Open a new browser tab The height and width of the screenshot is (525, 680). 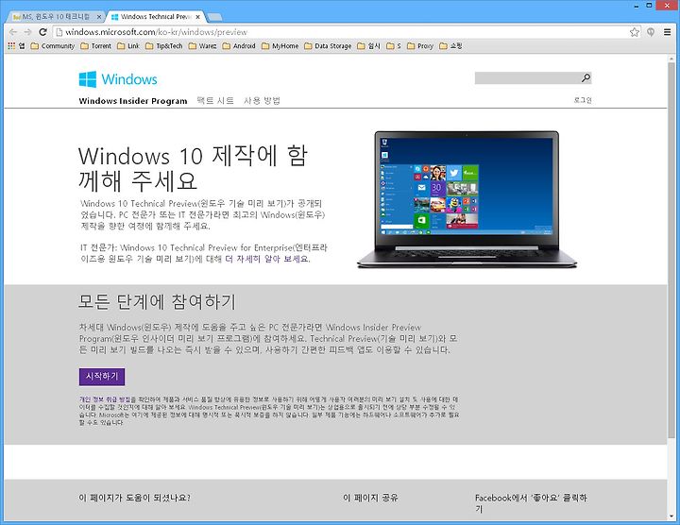[214, 17]
